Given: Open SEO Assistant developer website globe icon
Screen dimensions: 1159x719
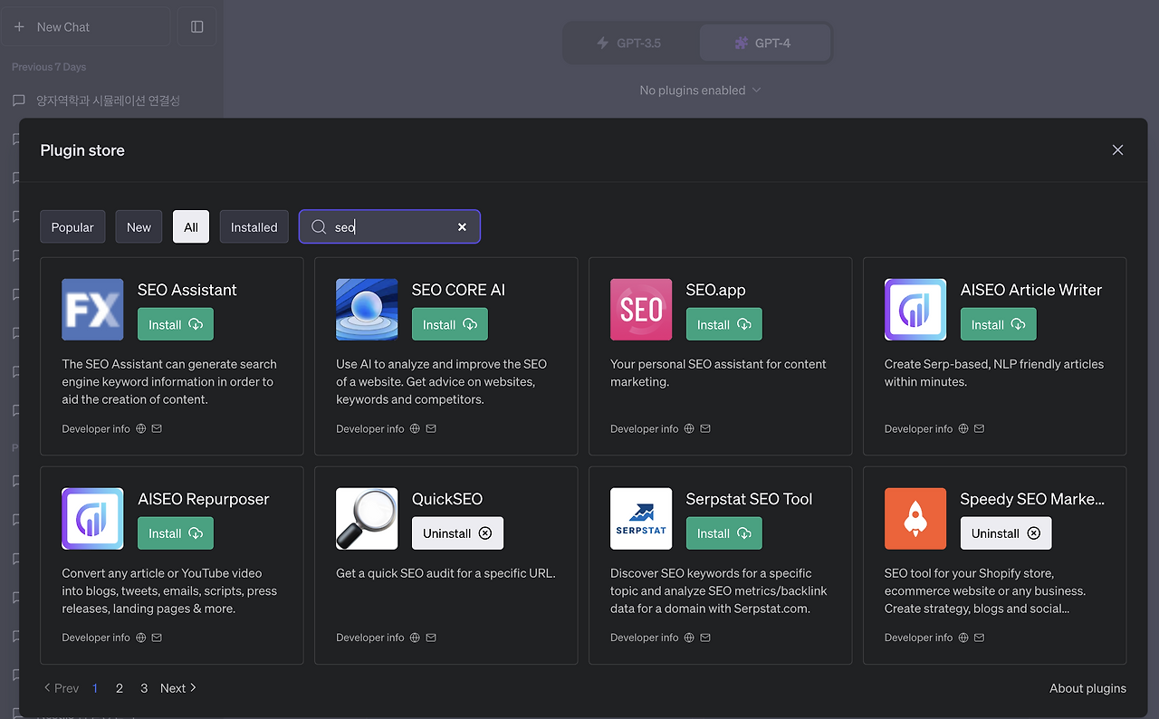Looking at the screenshot, I should (141, 428).
